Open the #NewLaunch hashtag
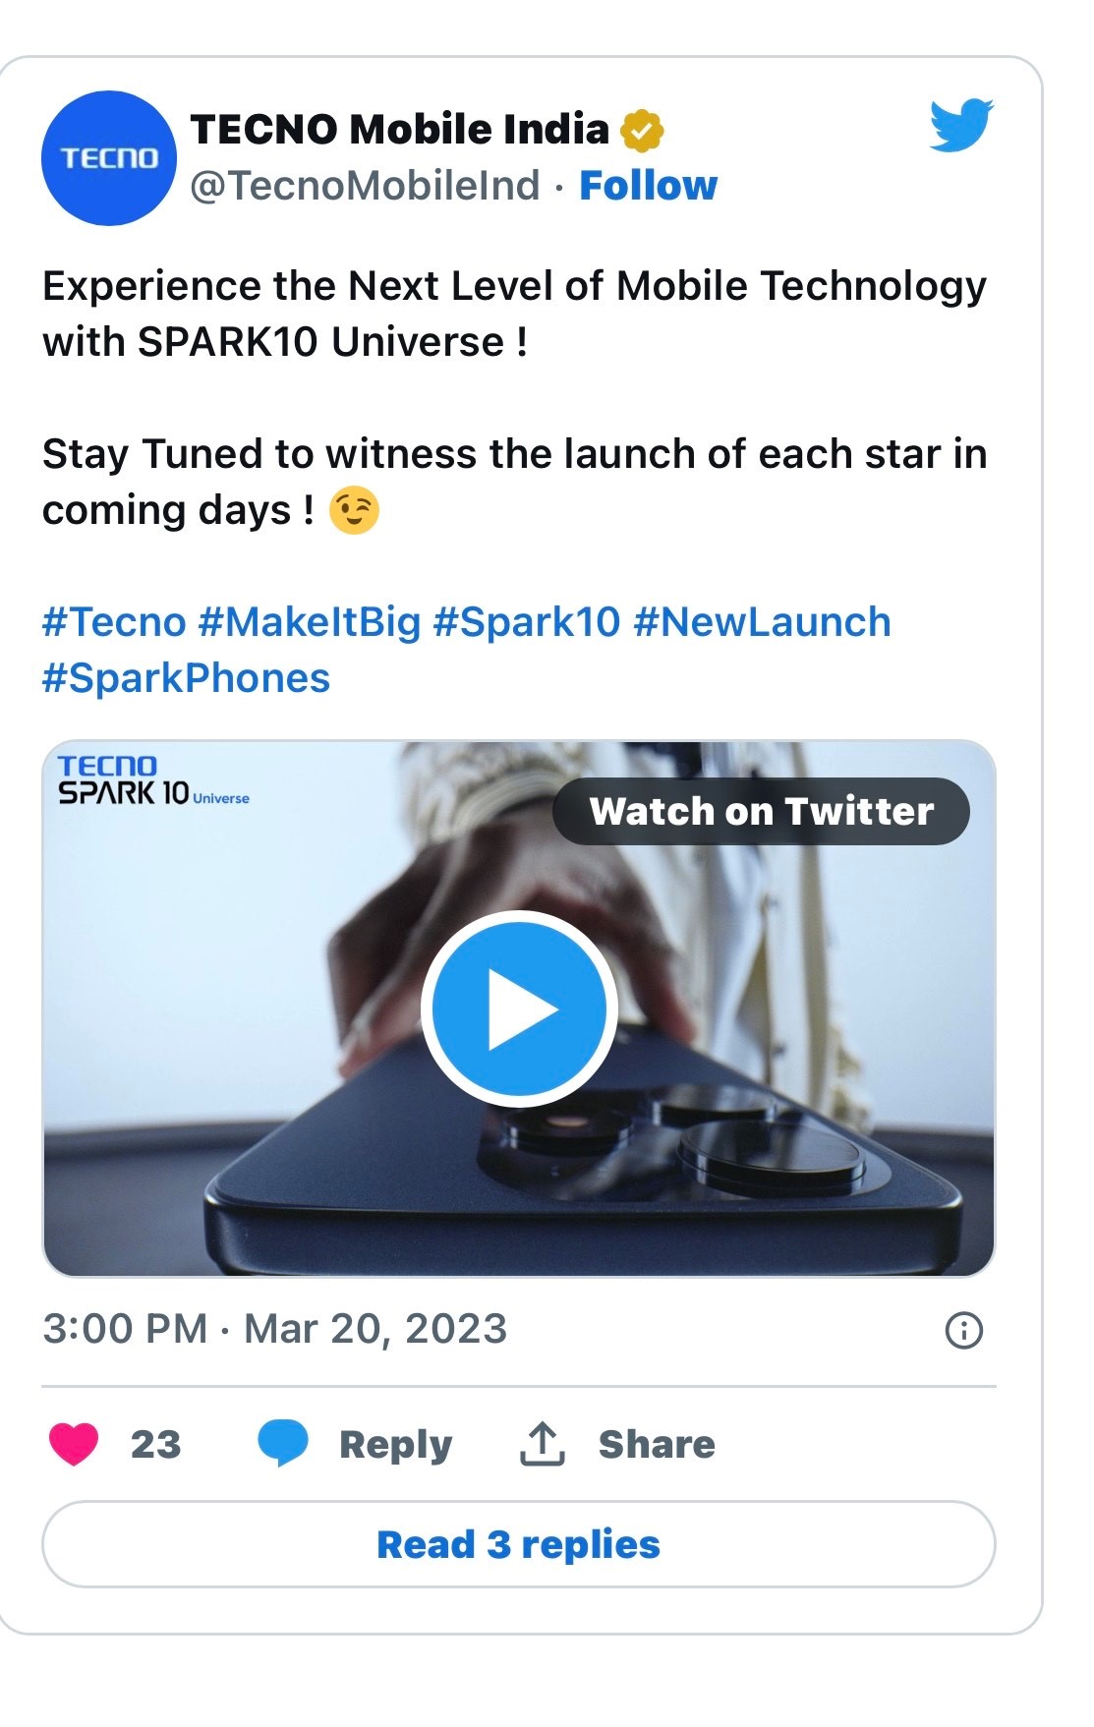The image size is (1094, 1727). point(763,621)
